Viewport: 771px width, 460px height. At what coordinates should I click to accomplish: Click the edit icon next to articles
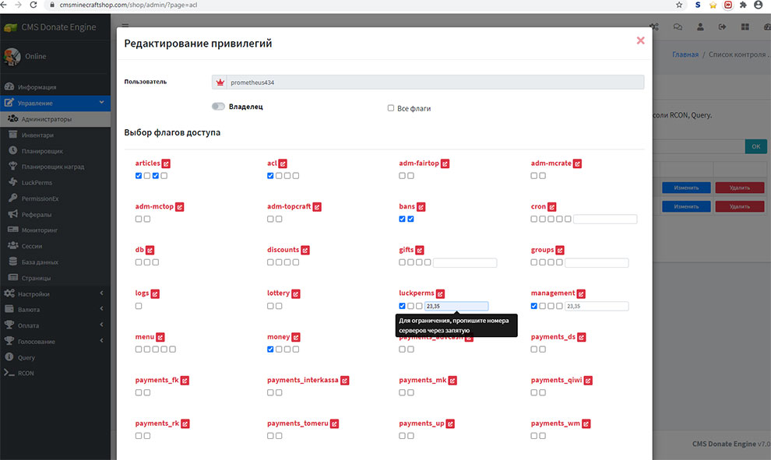(166, 163)
